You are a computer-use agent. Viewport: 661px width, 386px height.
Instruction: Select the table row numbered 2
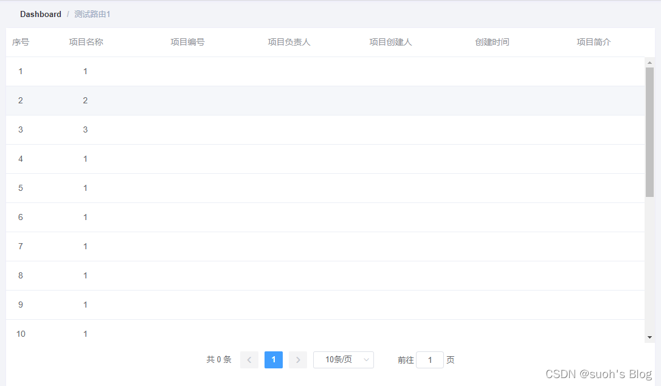(243, 100)
